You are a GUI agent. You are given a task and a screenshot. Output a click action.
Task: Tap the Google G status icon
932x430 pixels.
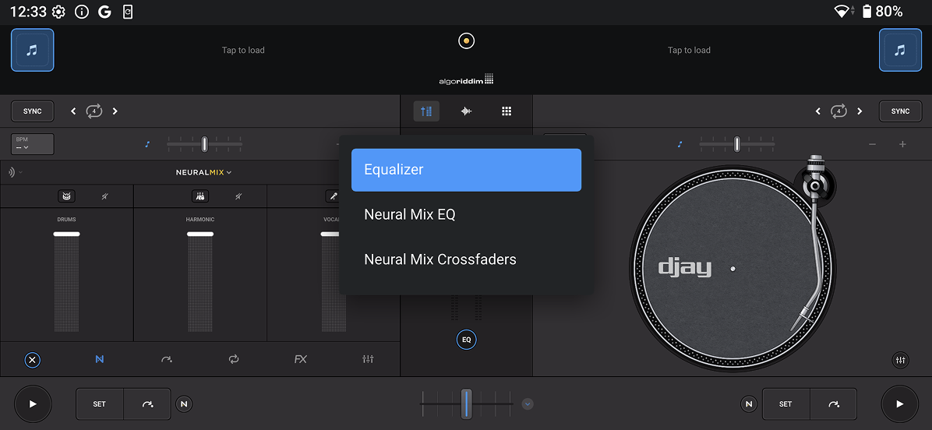[x=104, y=11]
